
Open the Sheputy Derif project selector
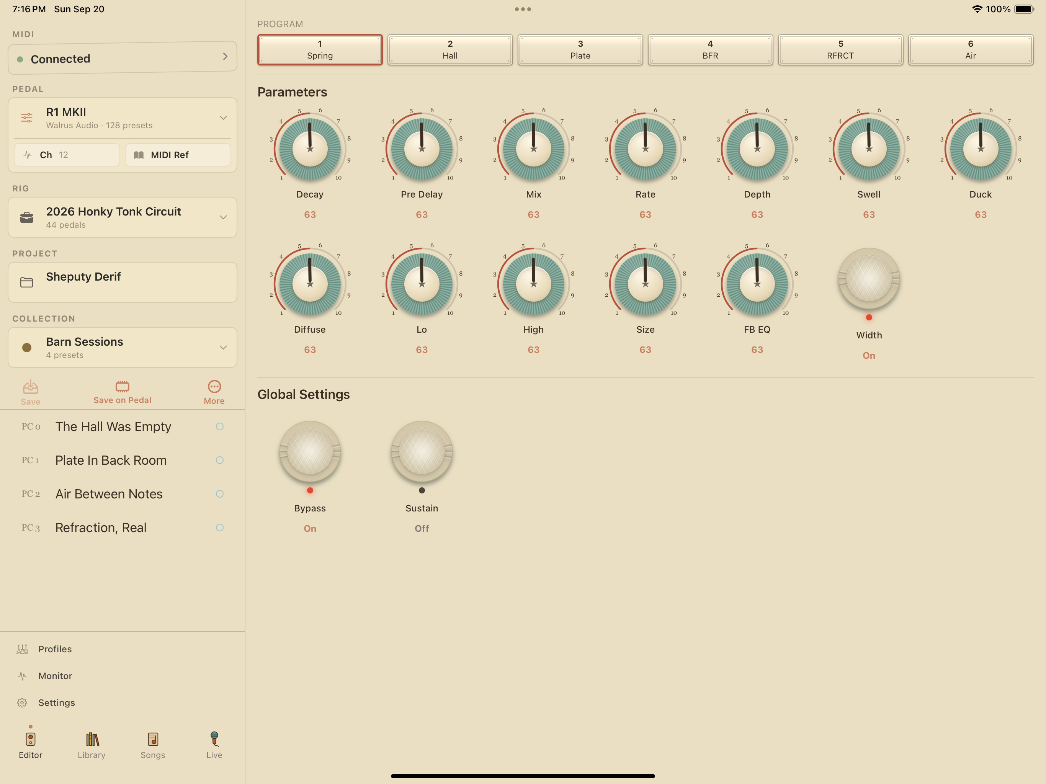122,282
